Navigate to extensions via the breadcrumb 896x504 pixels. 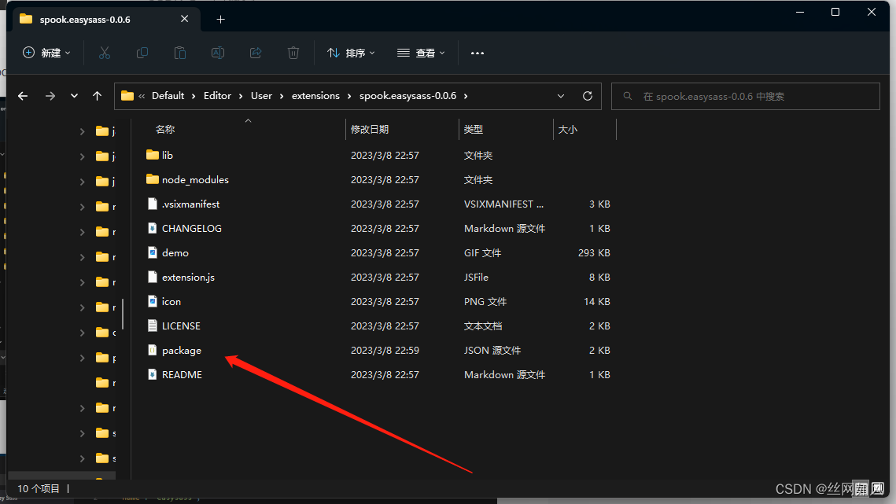pos(315,95)
